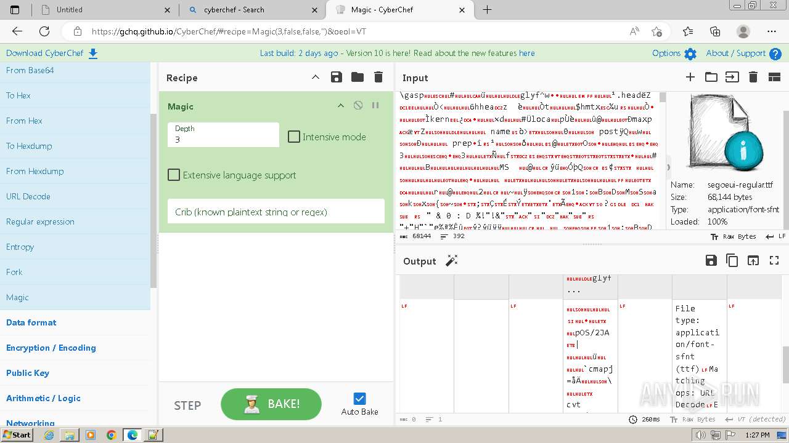Add this page to favorites
The height and width of the screenshot is (443, 789).
tap(657, 31)
